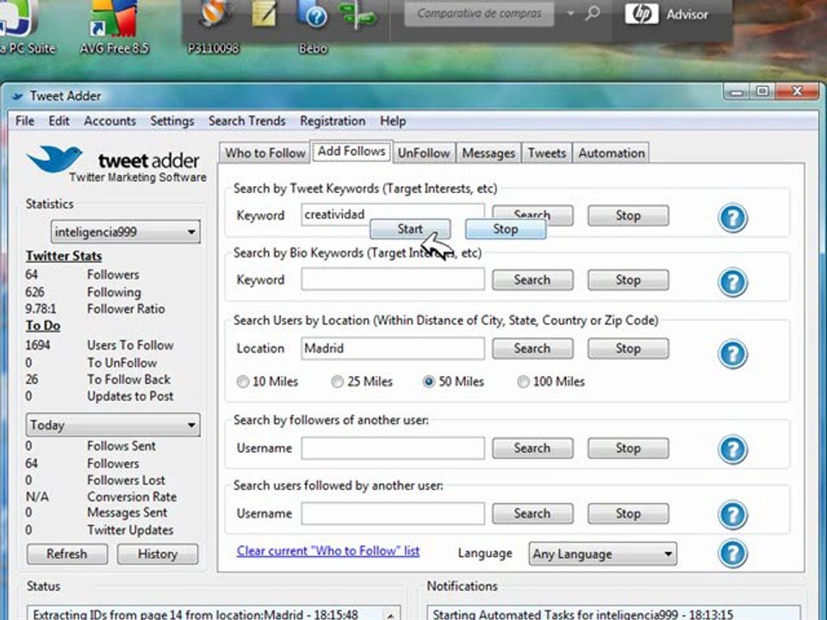This screenshot has width=827, height=620.
Task: Expand the inteligencia999 account dropdown
Action: tap(191, 232)
